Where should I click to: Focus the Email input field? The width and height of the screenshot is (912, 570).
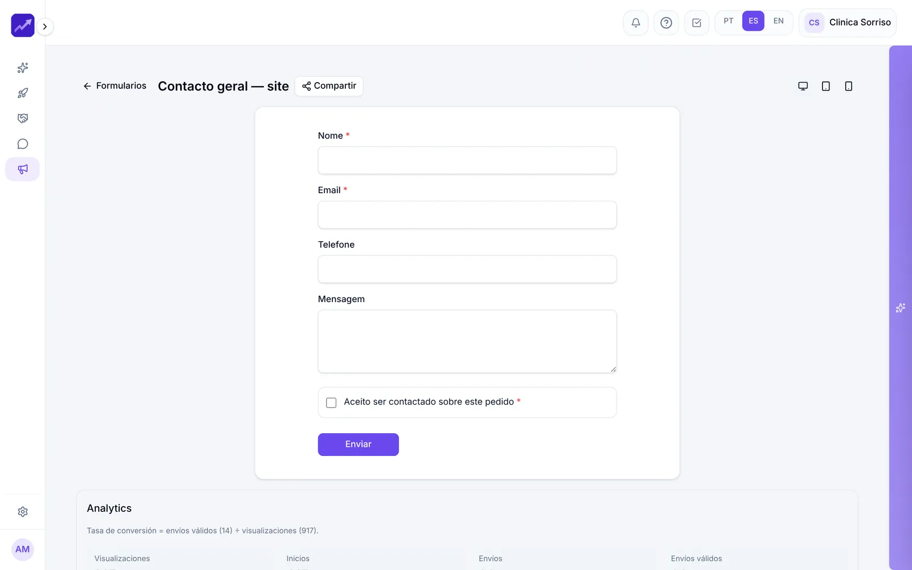(x=467, y=215)
